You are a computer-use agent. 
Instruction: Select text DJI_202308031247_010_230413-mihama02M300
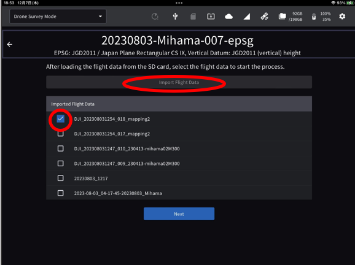127,149
